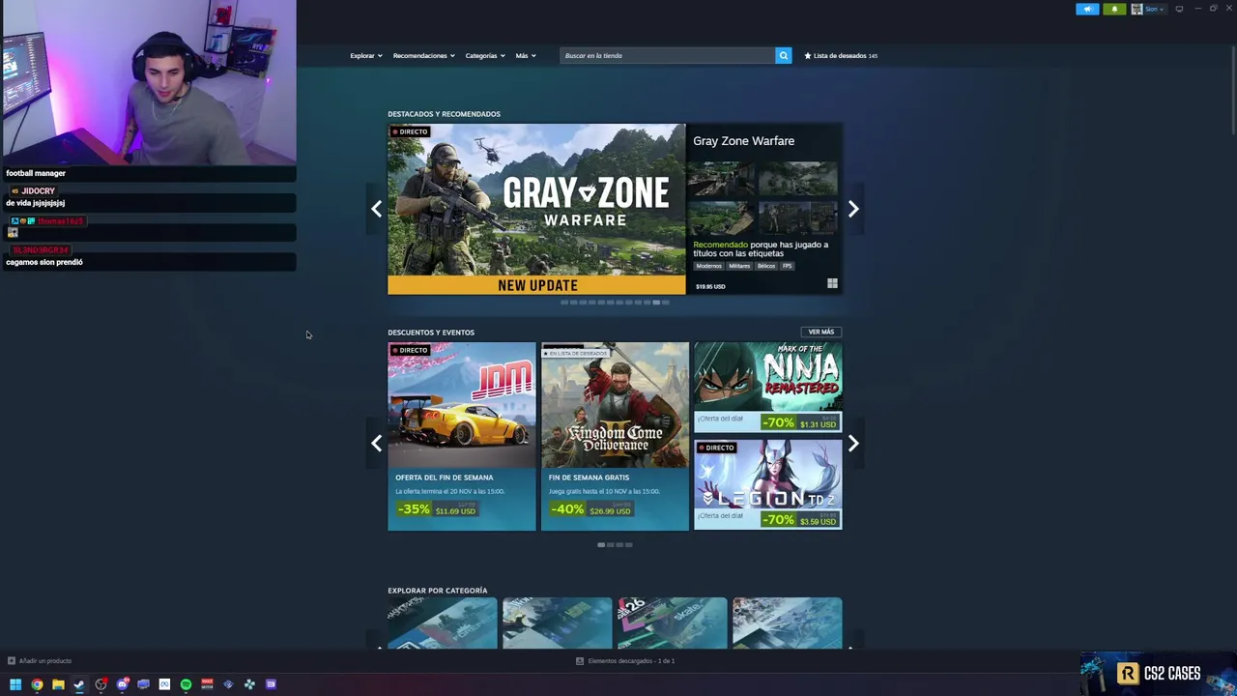
Task: Click the Sion account avatar
Action: click(x=1136, y=9)
